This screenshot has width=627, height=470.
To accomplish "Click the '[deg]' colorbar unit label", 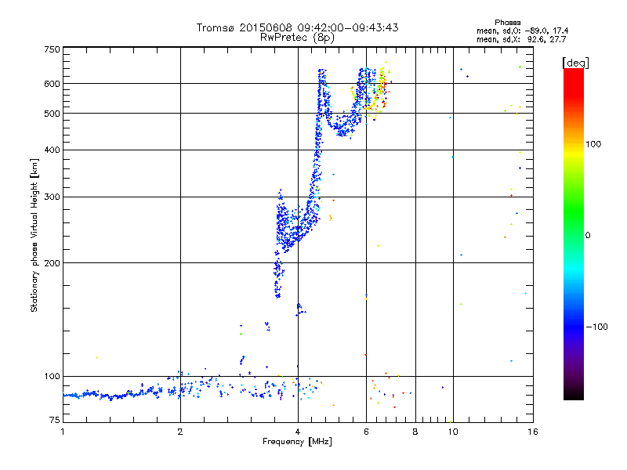I will [575, 63].
